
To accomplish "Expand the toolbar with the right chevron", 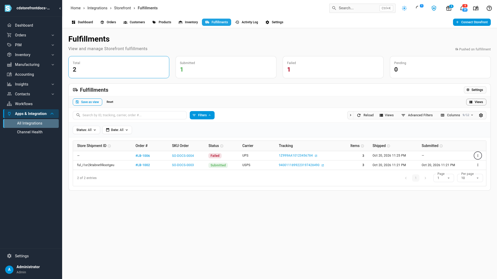I will (350, 115).
